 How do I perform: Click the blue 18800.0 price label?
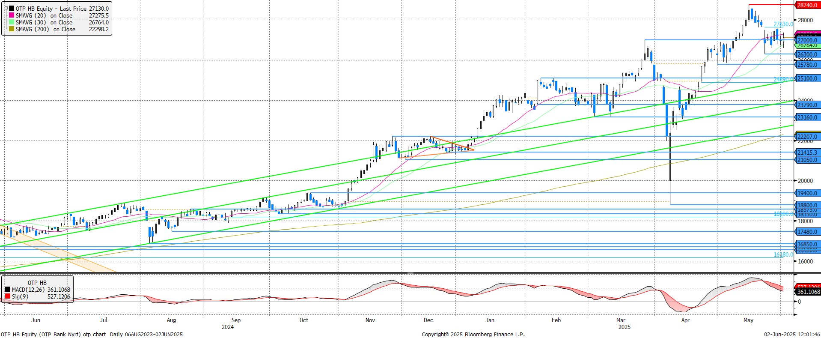807,205
